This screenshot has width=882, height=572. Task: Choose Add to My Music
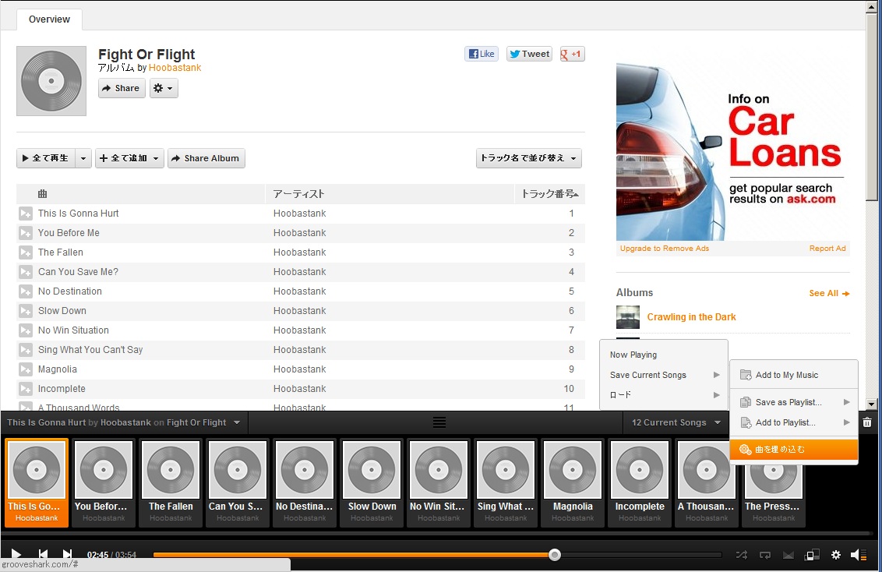(x=794, y=375)
